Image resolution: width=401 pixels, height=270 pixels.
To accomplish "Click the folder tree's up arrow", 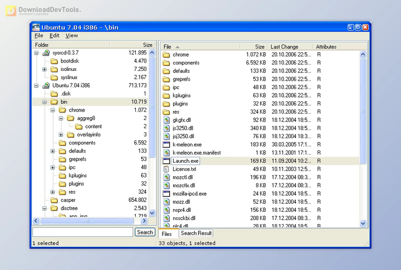I will (152, 53).
